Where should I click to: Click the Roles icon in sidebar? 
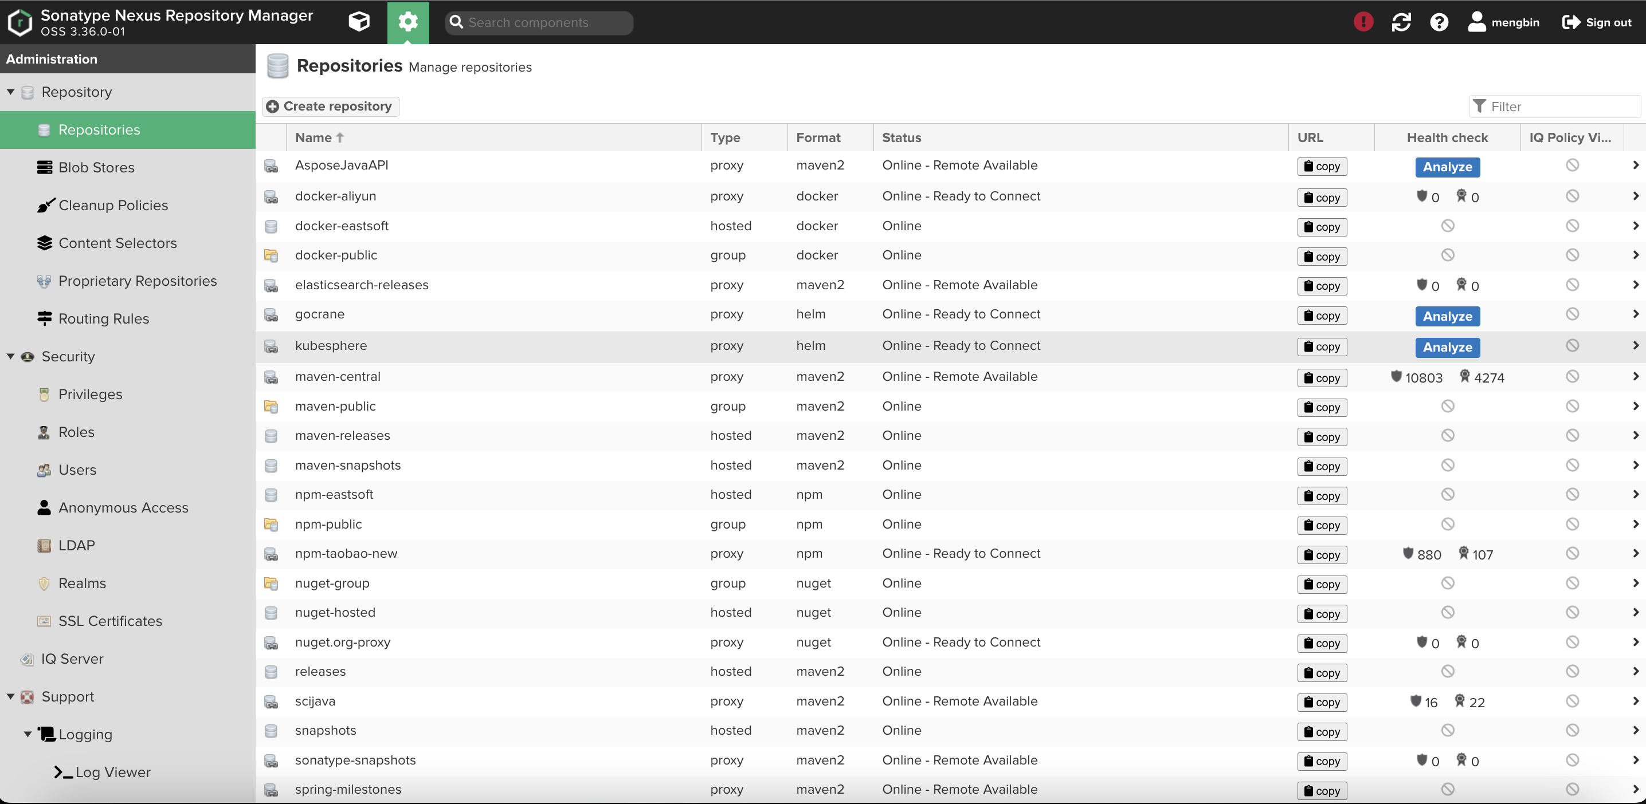coord(44,432)
